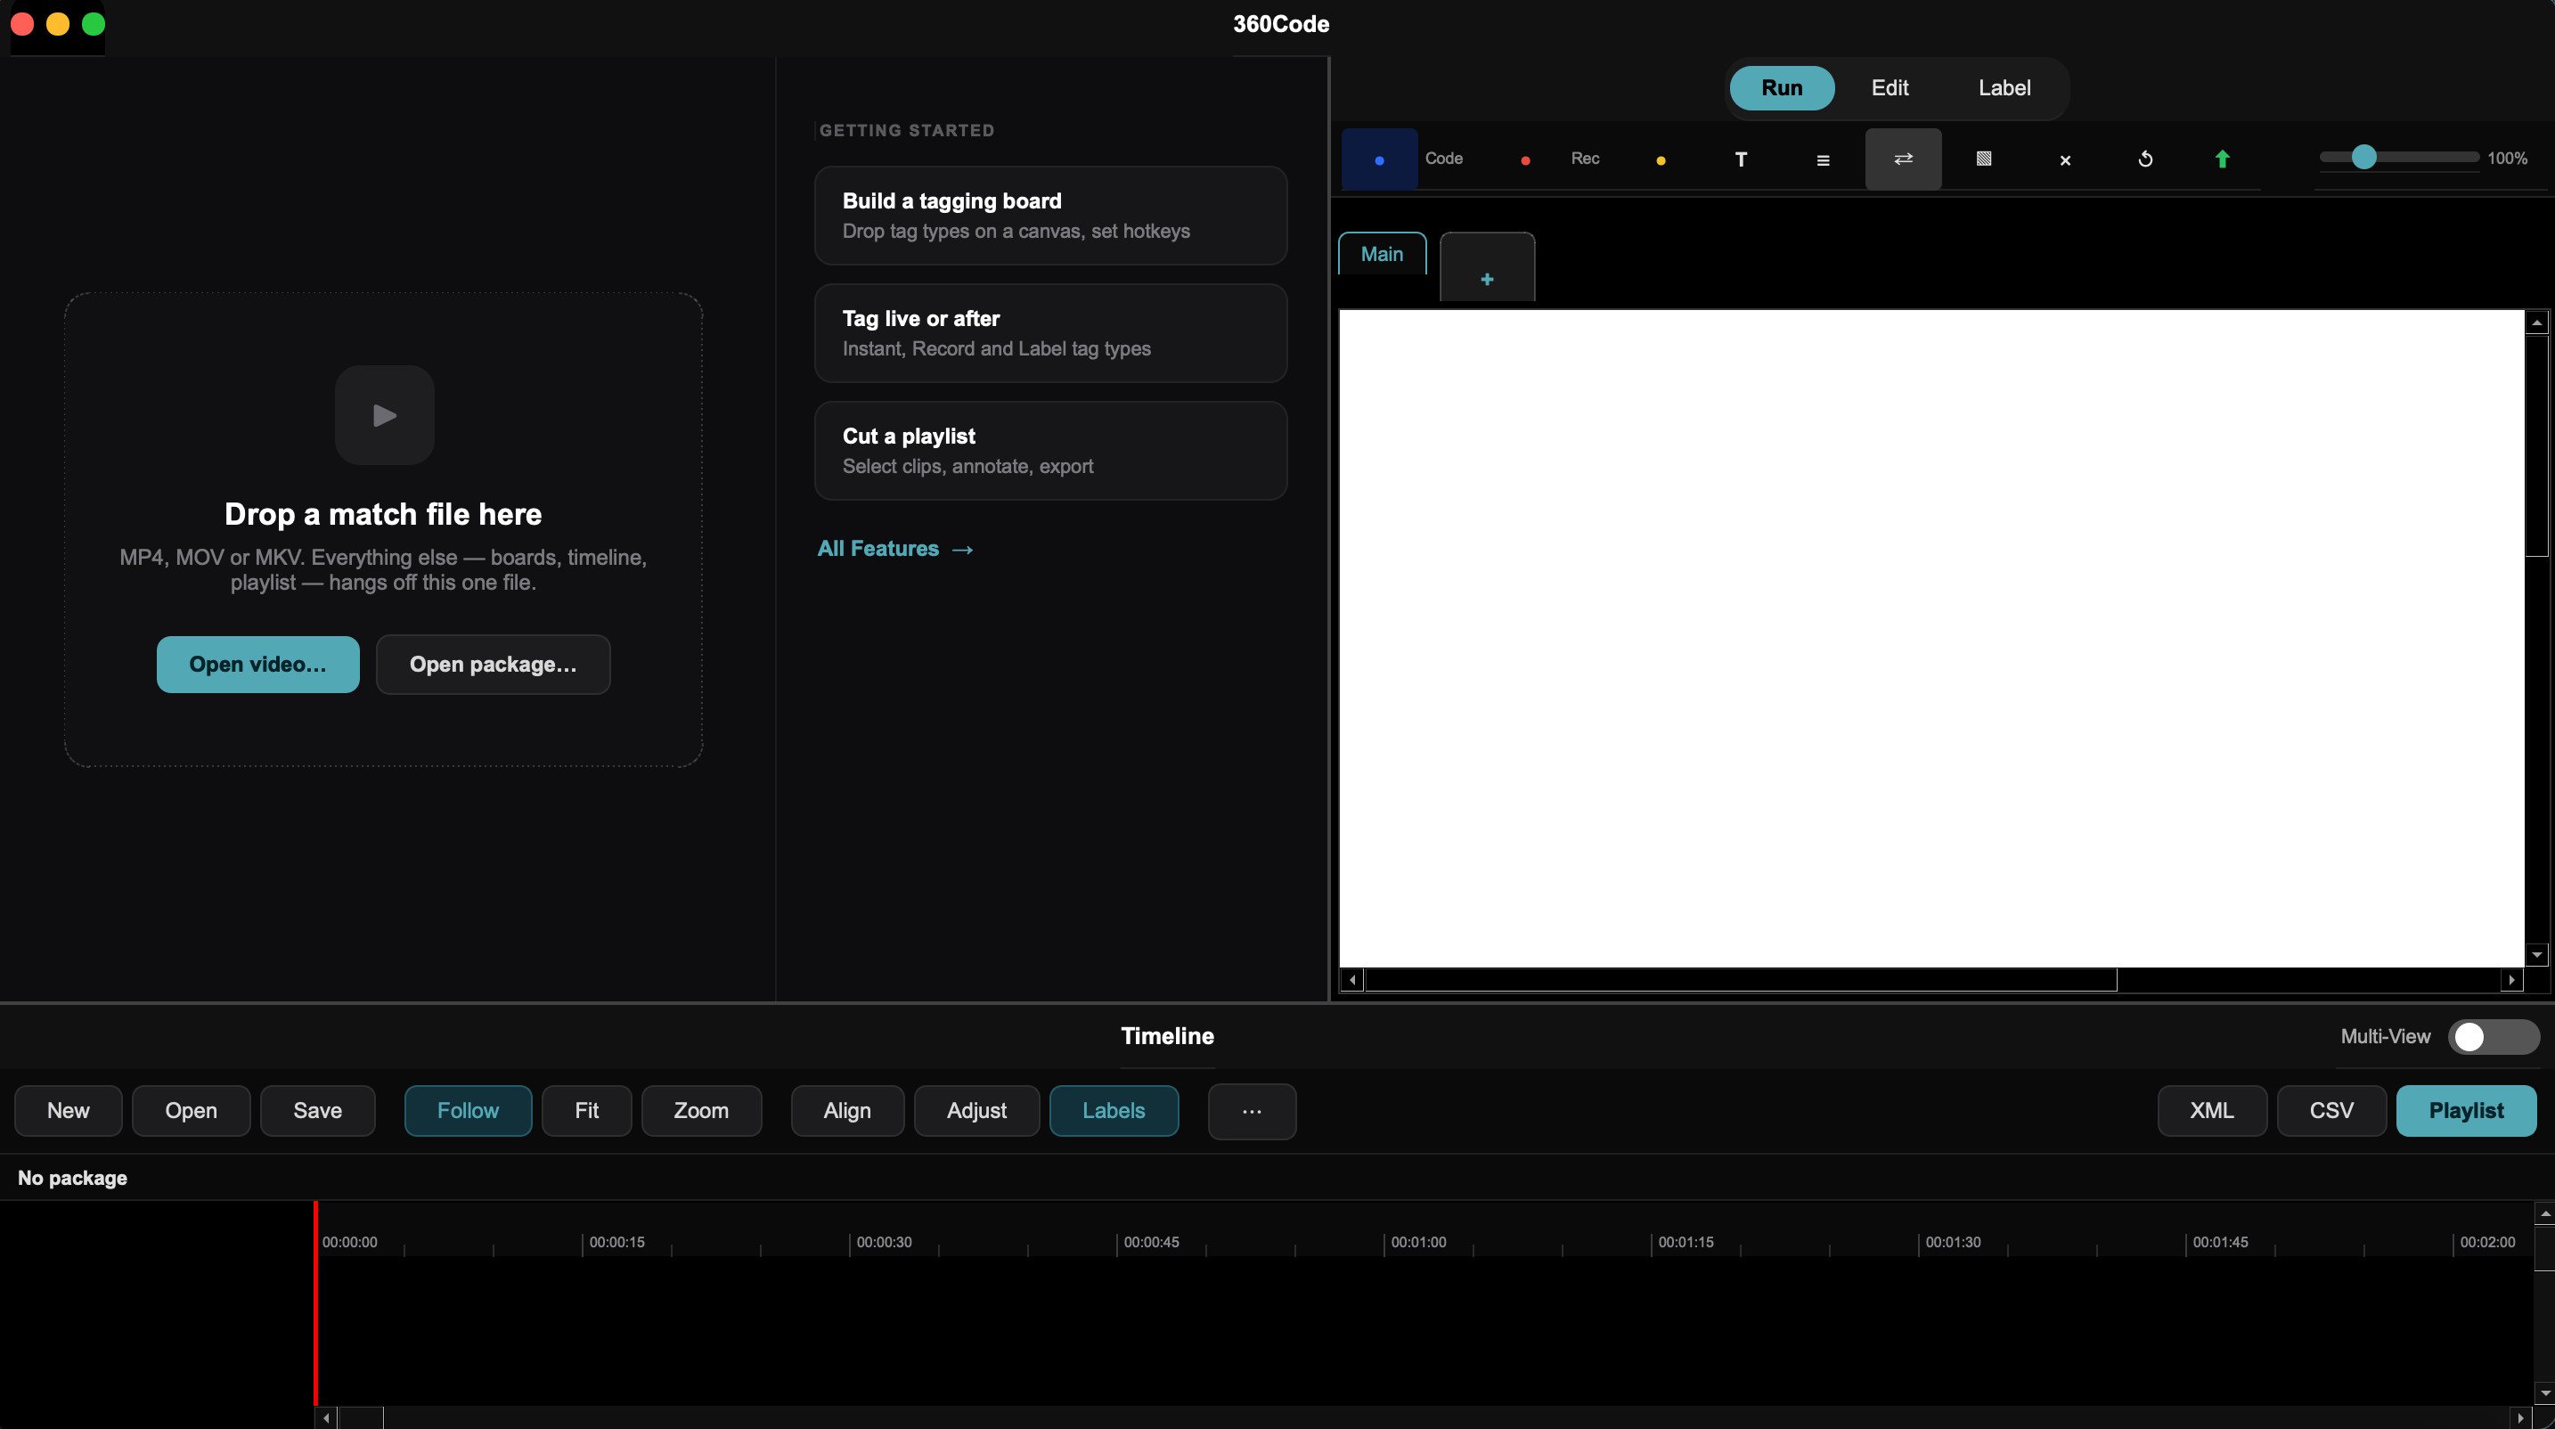This screenshot has width=2555, height=1429.
Task: Click the circular reset arrow icon
Action: tap(2145, 159)
